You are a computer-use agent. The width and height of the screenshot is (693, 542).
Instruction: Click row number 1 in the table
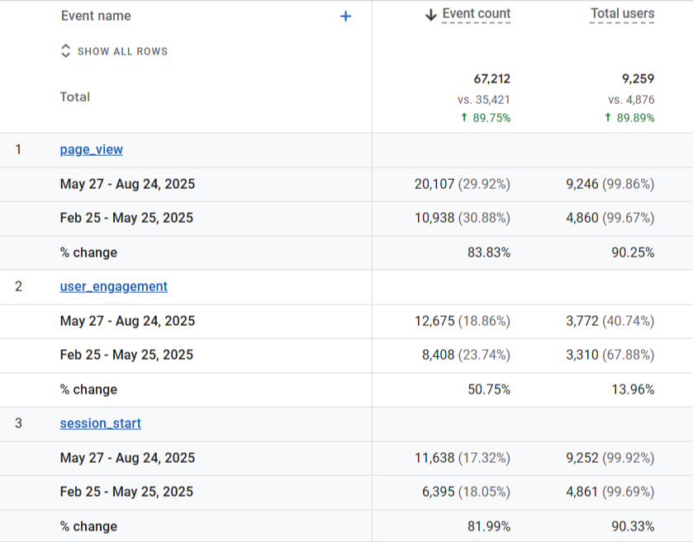click(x=19, y=149)
